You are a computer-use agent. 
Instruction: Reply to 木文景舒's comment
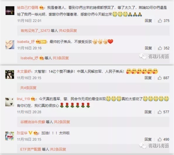[x=148, y=78]
